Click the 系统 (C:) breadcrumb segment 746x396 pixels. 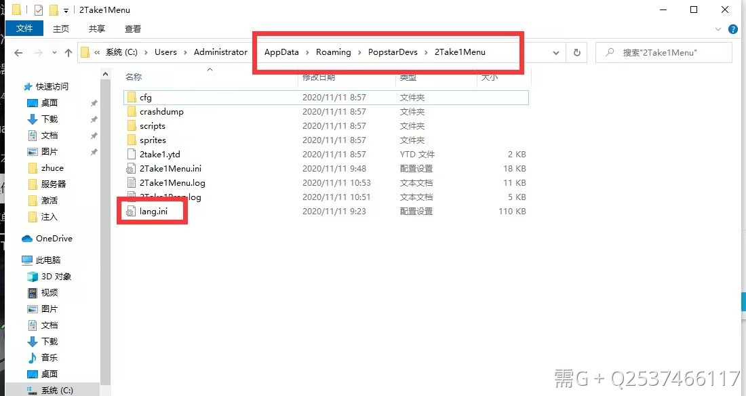(x=121, y=52)
